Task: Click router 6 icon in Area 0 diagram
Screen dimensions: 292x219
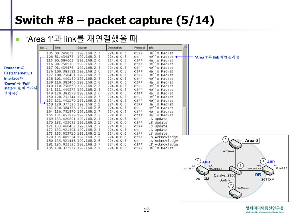Action: (x=235, y=145)
